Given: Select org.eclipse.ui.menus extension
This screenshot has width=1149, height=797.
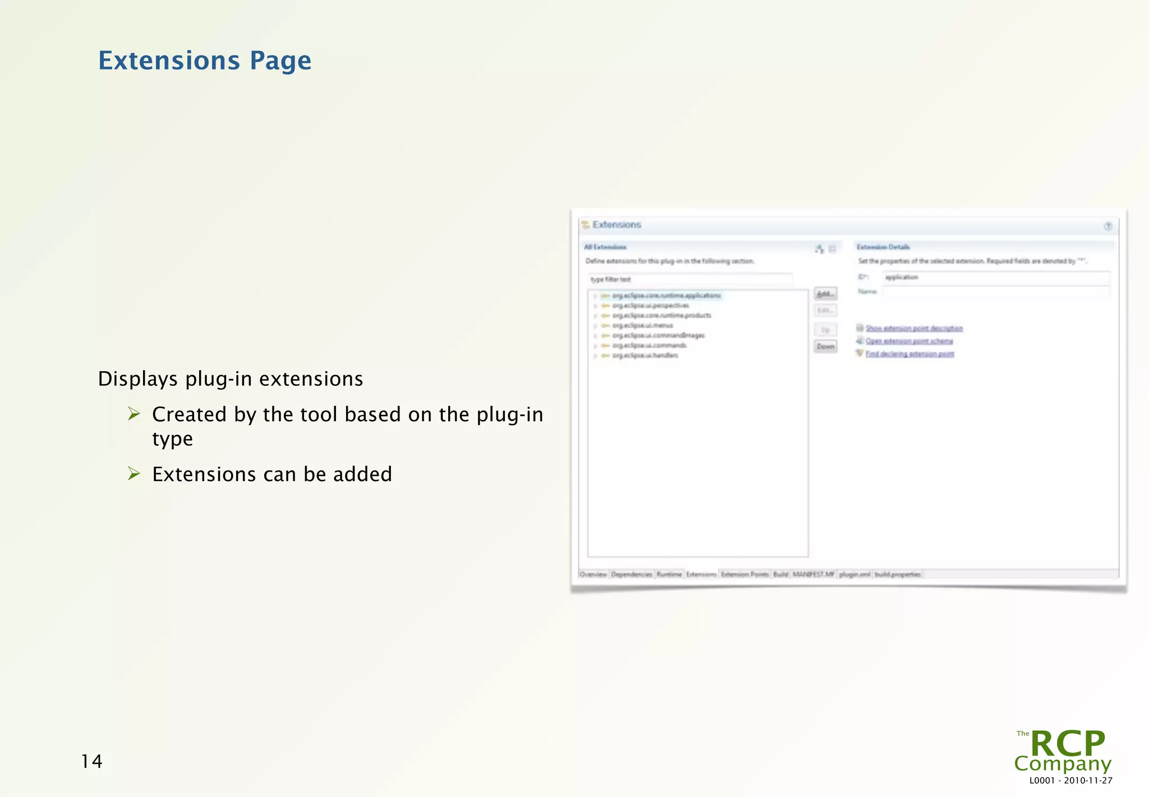Looking at the screenshot, I should [642, 325].
